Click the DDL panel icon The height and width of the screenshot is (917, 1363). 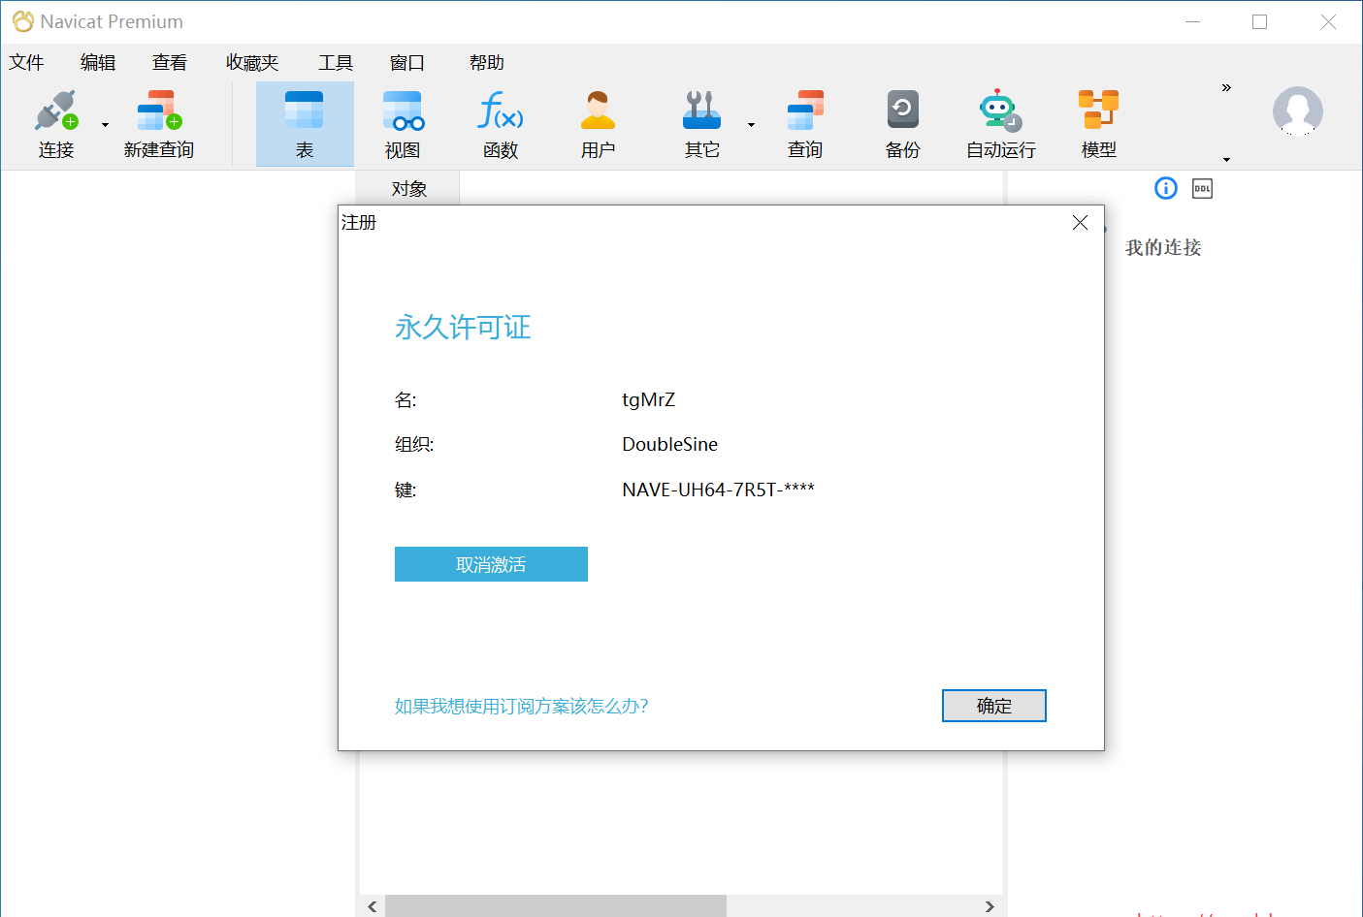(1202, 189)
